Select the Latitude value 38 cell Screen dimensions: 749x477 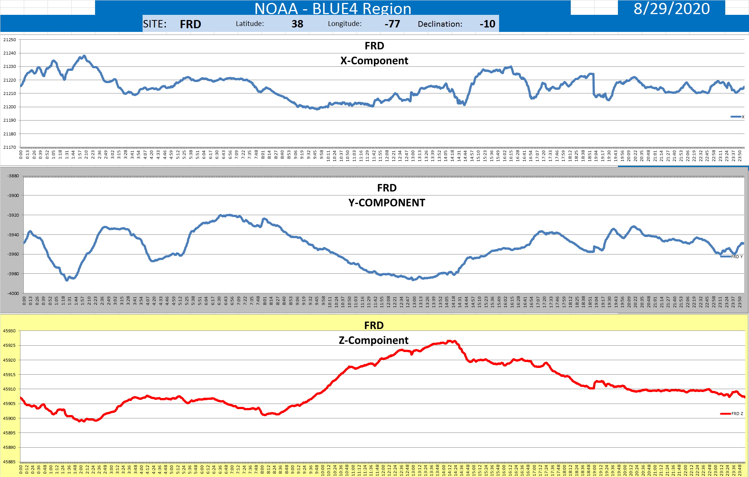click(297, 24)
